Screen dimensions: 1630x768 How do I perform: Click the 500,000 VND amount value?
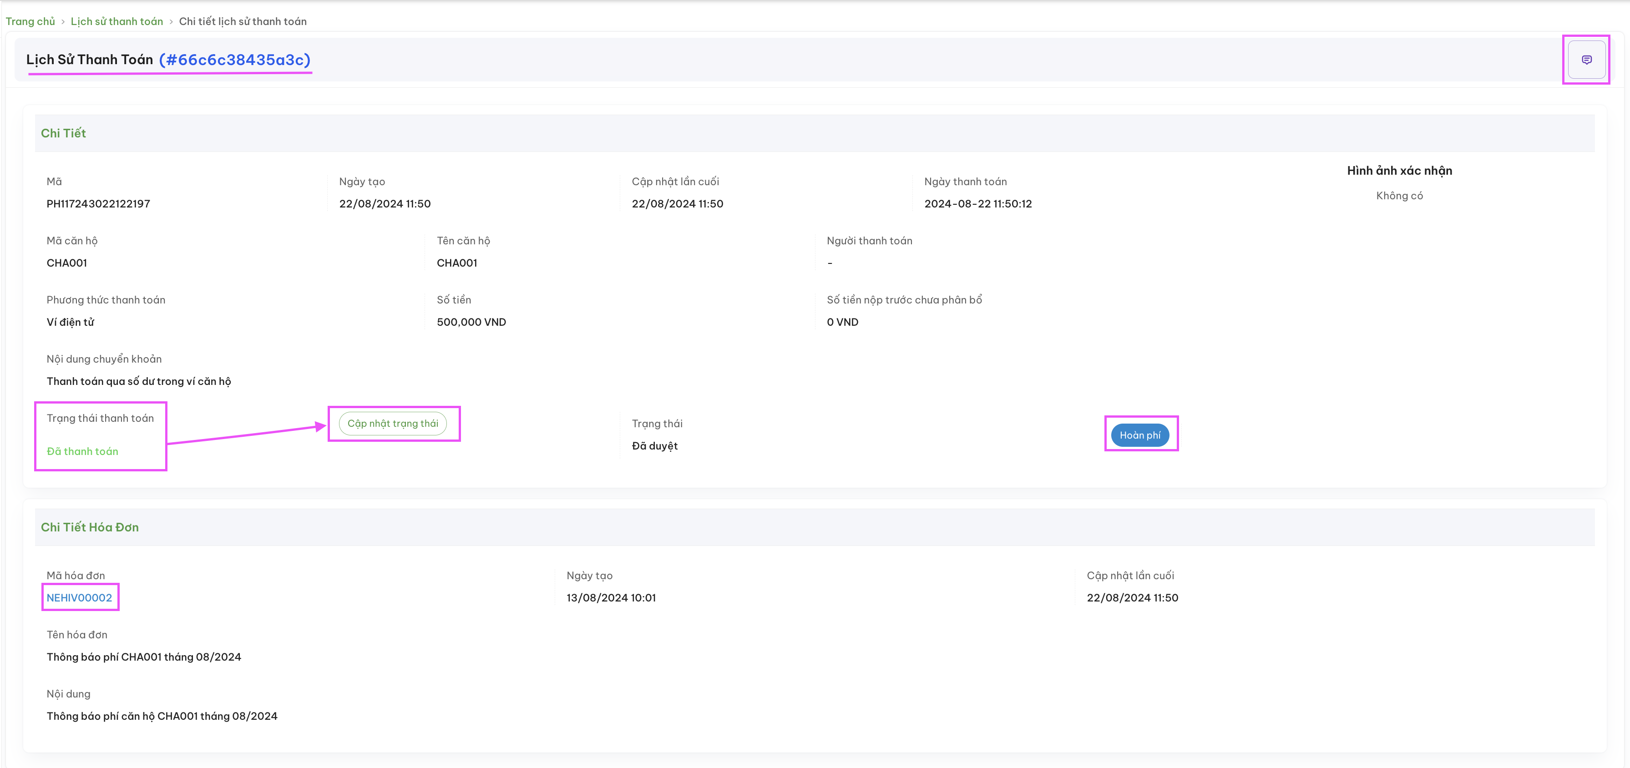coord(471,322)
